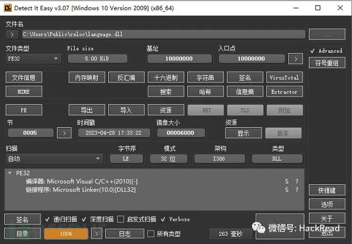Viewport: 352px width, 244px height.
Task: Open the 日志 log
Action: (x=125, y=234)
